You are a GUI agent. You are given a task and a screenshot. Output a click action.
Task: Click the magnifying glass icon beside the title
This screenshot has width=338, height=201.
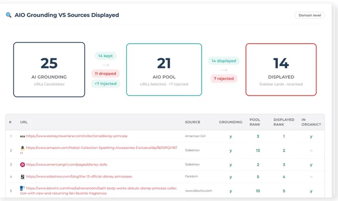8,15
